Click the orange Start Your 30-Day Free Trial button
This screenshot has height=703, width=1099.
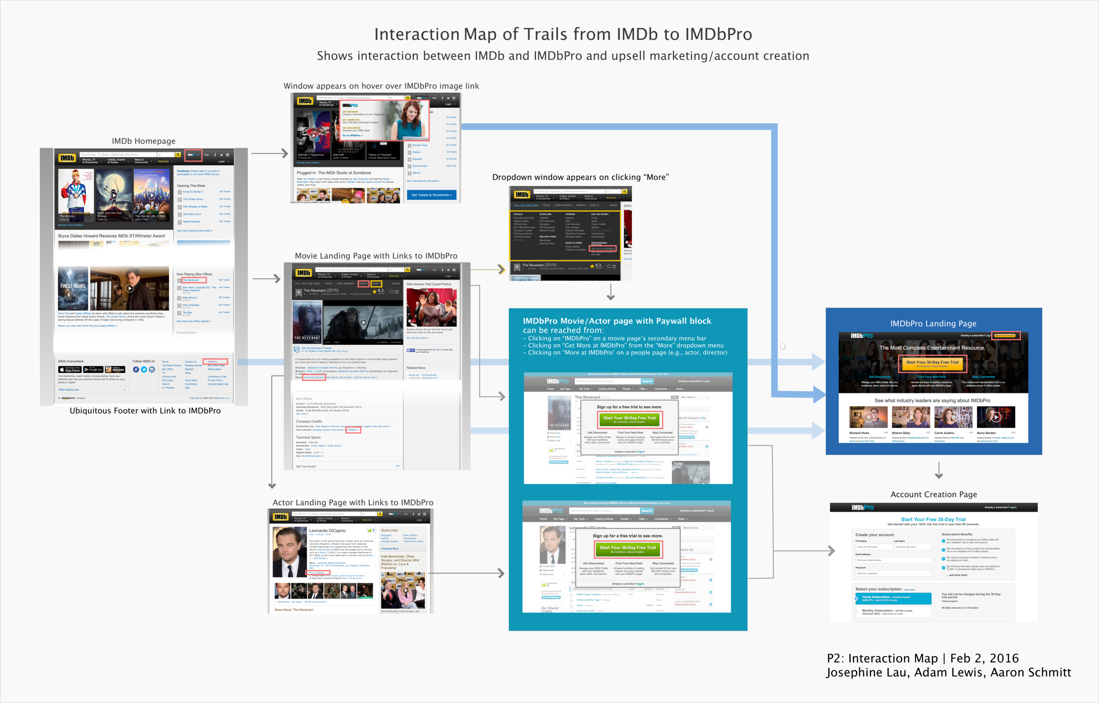tap(932, 364)
